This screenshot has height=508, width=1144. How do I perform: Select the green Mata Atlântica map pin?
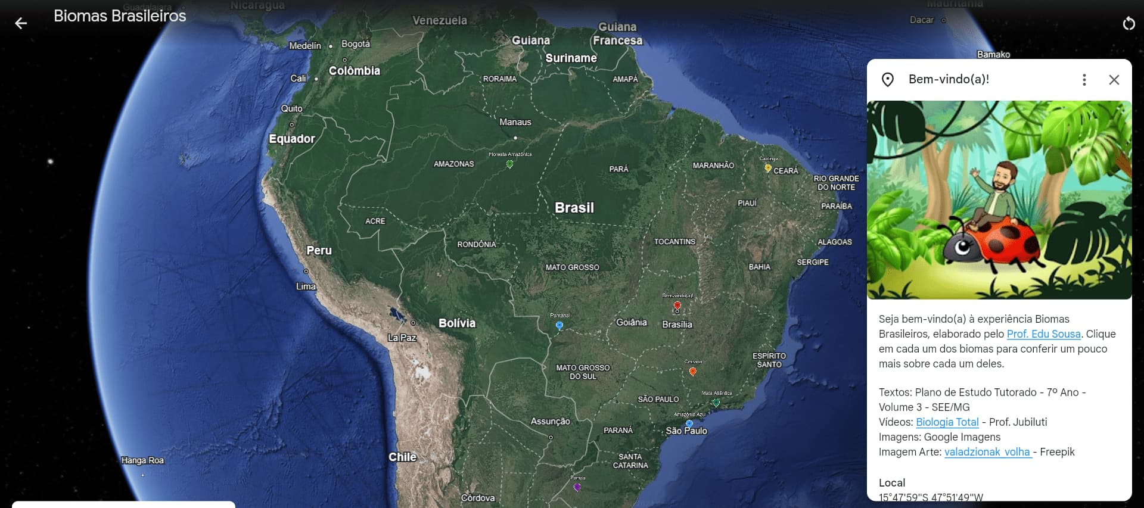pos(716,403)
